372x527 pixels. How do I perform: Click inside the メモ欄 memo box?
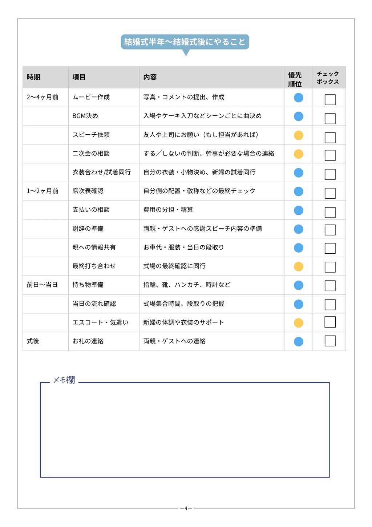click(x=185, y=430)
